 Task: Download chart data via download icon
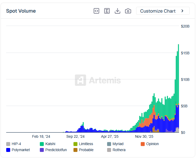[117, 11]
